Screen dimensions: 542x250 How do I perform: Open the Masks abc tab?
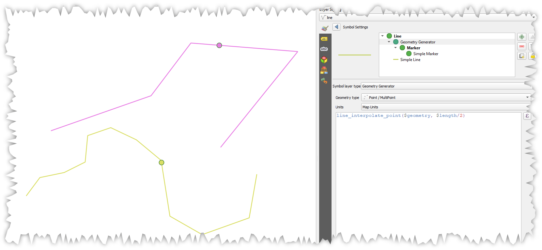324,49
